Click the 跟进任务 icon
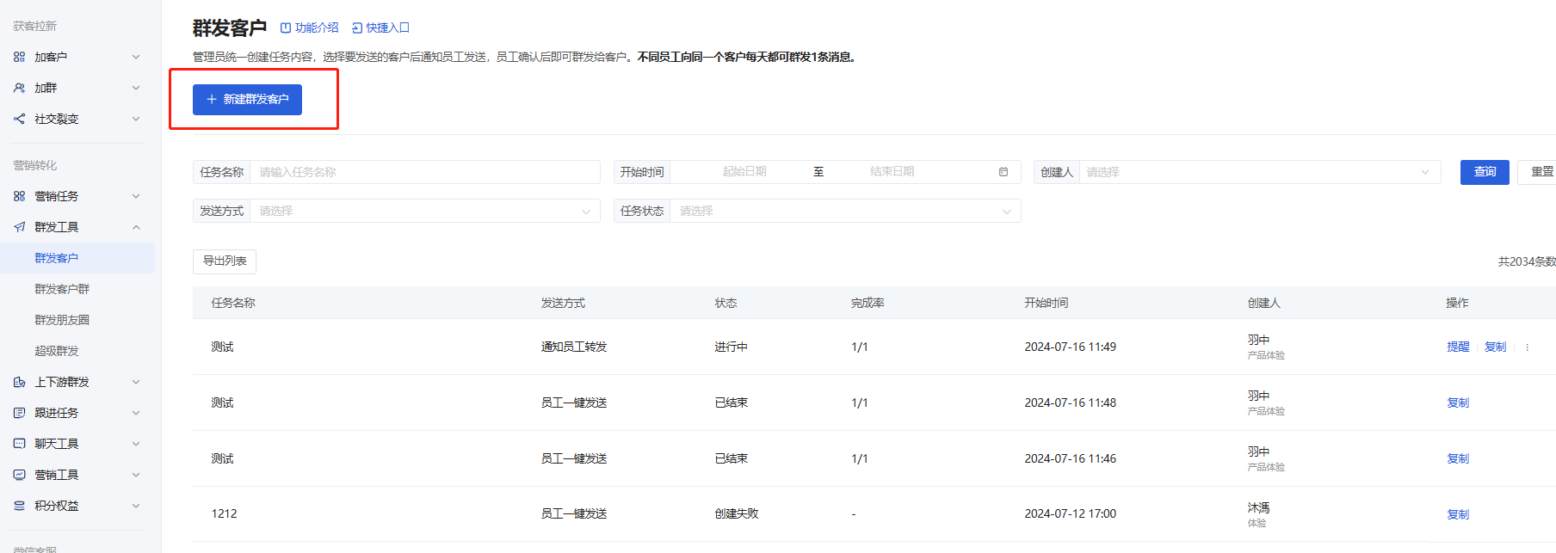 click(19, 413)
